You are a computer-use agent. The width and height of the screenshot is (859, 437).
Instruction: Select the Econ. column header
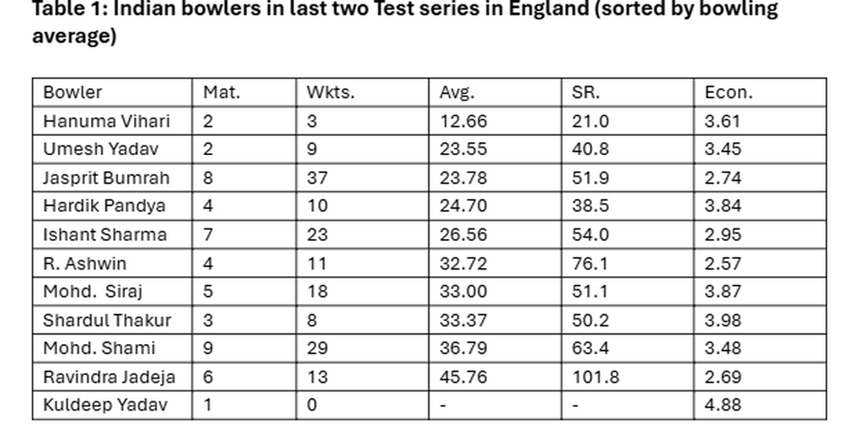point(728,92)
